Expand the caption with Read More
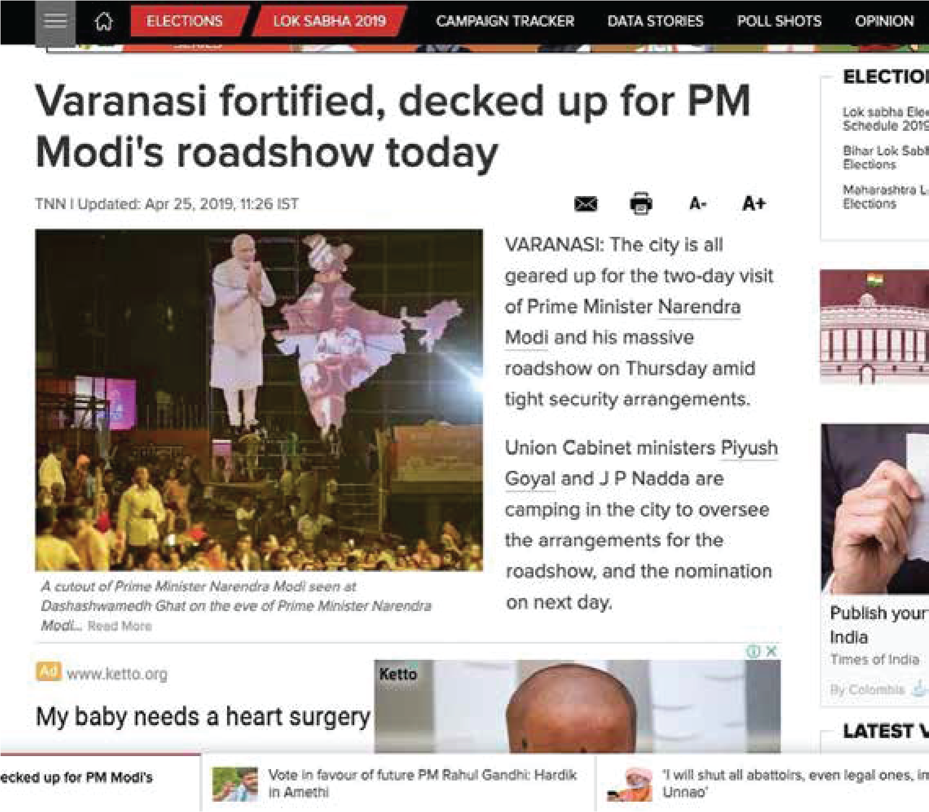929x812 pixels. tap(120, 626)
